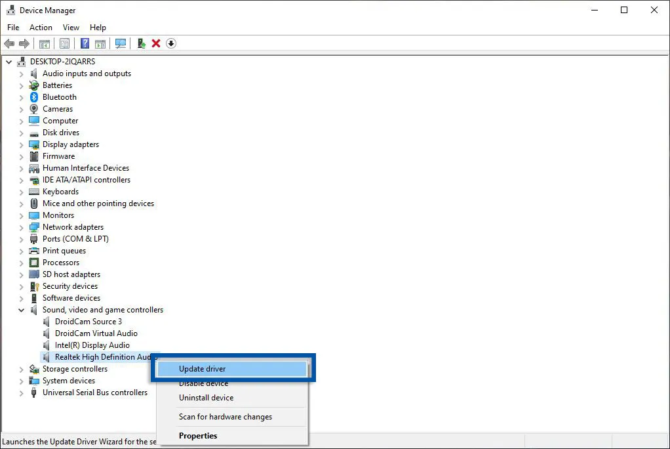Collapse the DESKTOP-2IQARRS root node
The image size is (670, 449).
9,61
